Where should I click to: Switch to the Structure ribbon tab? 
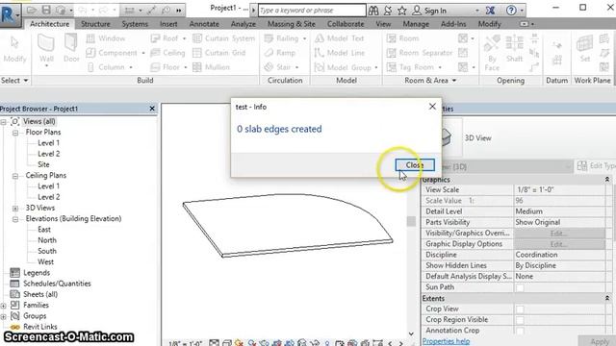click(x=95, y=24)
